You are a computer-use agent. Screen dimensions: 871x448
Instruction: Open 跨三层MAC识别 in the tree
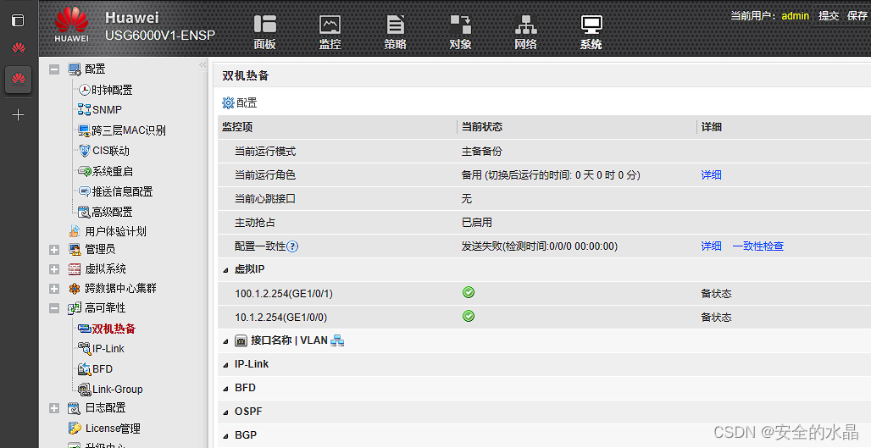pyautogui.click(x=128, y=130)
